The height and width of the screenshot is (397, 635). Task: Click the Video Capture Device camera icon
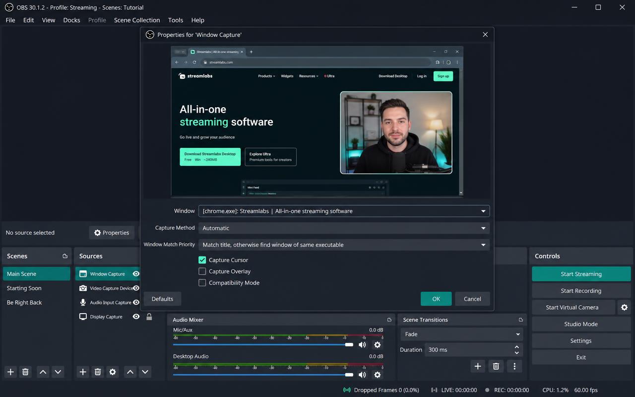click(x=83, y=288)
